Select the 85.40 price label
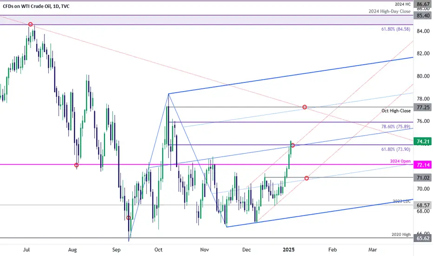The height and width of the screenshot is (256, 433). [x=423, y=15]
